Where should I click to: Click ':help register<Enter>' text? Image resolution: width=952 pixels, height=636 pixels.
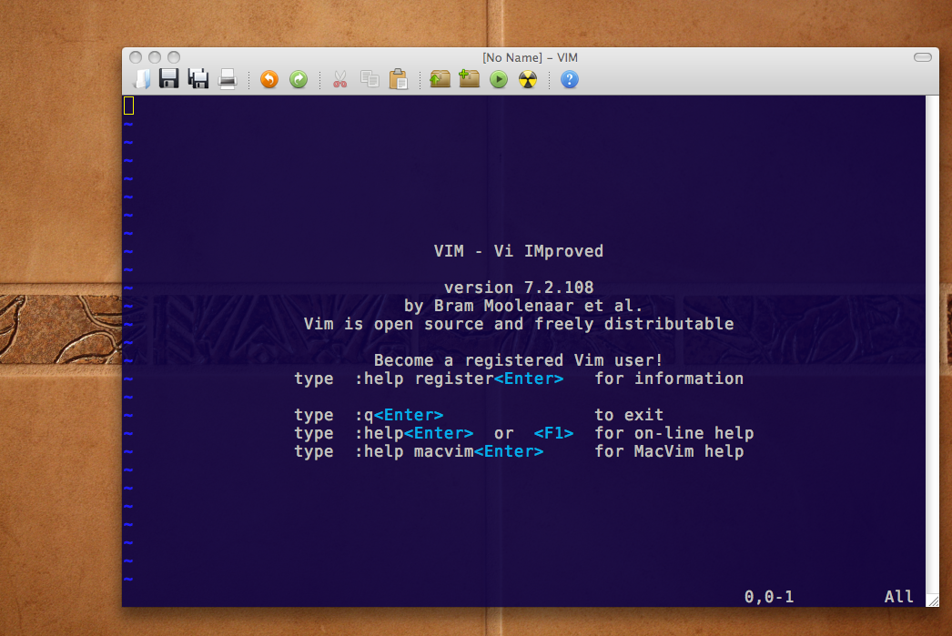(459, 379)
